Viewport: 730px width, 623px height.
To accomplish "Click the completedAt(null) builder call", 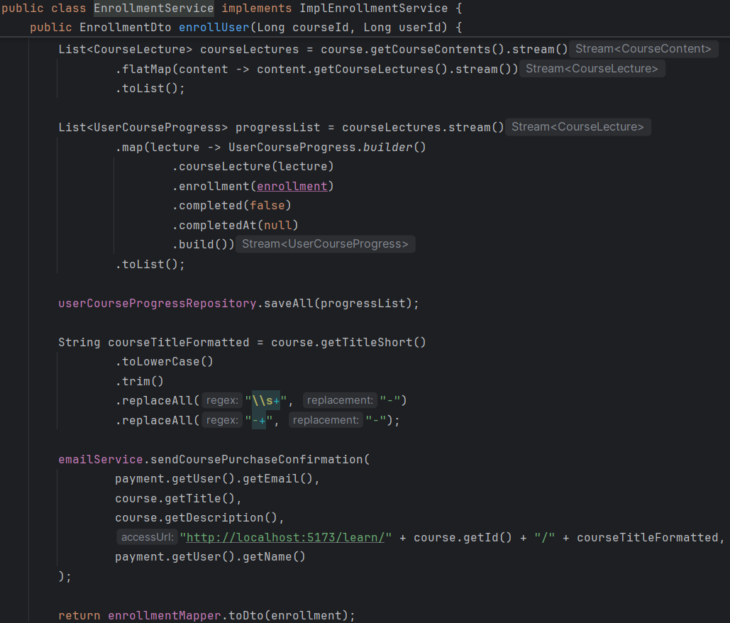I will coord(235,225).
